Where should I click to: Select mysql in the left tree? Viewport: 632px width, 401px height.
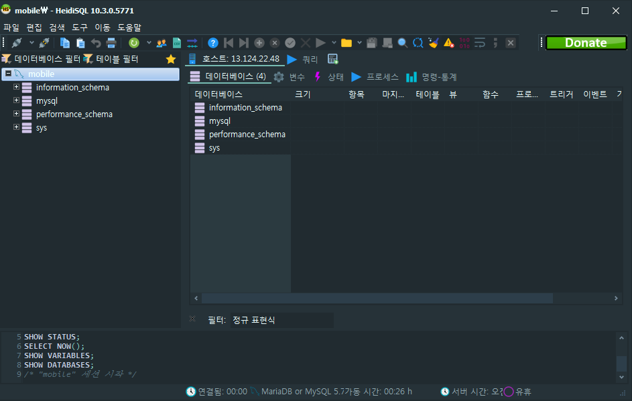click(x=47, y=100)
